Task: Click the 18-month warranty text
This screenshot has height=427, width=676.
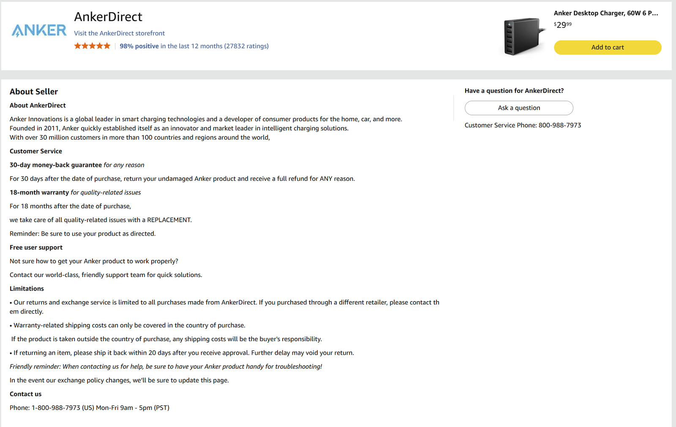Action: tap(39, 192)
